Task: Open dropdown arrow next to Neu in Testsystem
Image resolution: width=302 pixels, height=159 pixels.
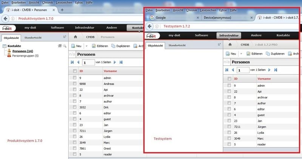Action: pyautogui.click(x=241, y=54)
